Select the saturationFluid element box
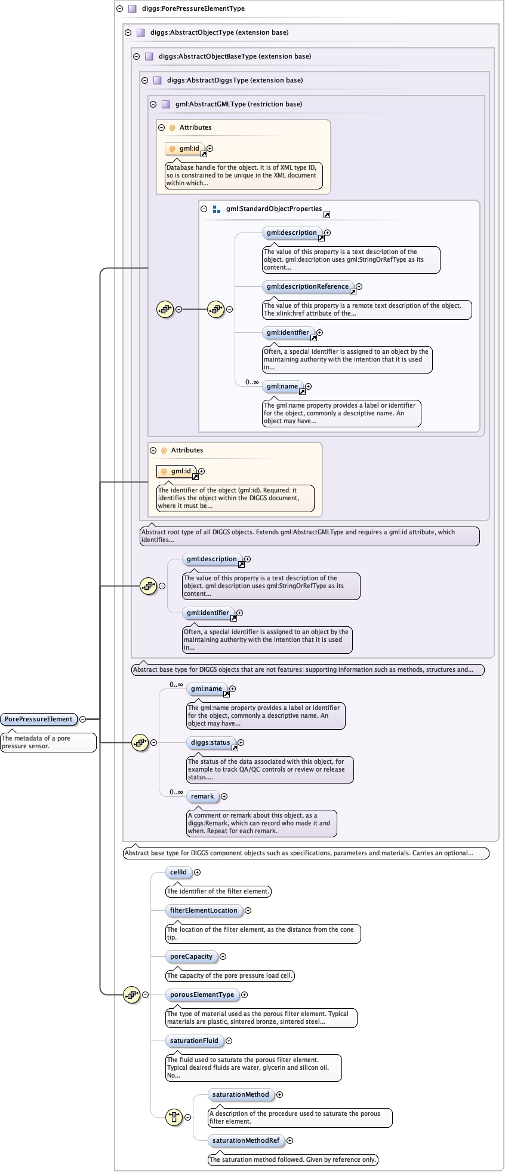The image size is (505, 1172). (195, 1041)
